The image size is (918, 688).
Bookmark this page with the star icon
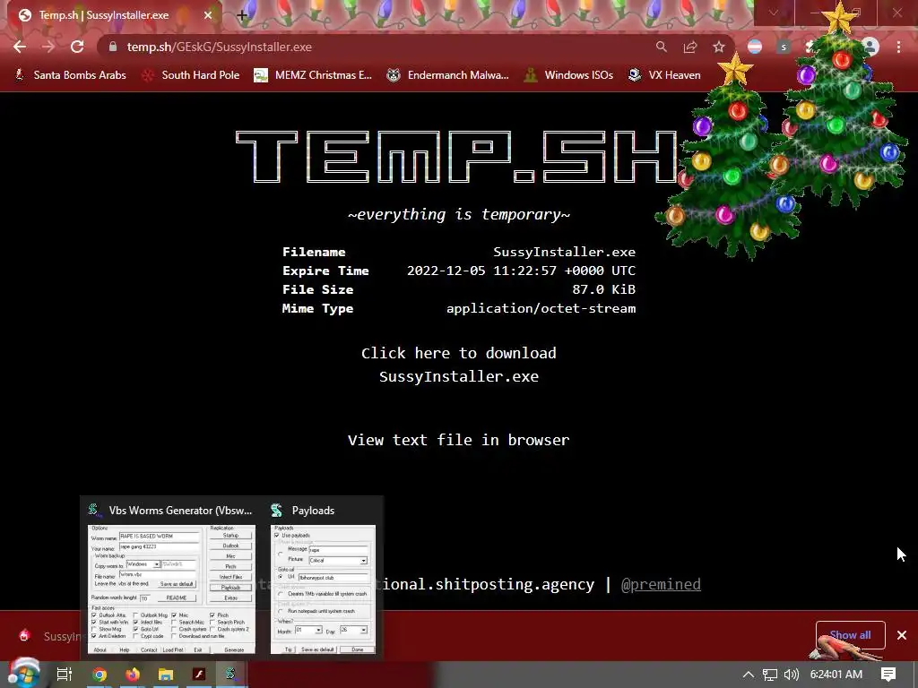719,47
